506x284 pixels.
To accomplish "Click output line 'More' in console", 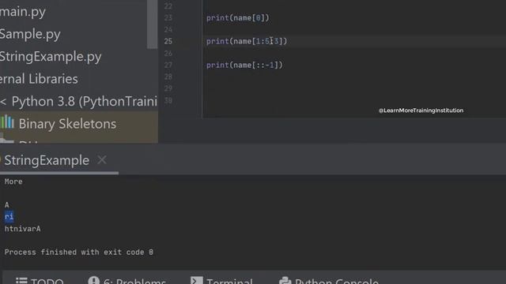I will tap(13, 181).
